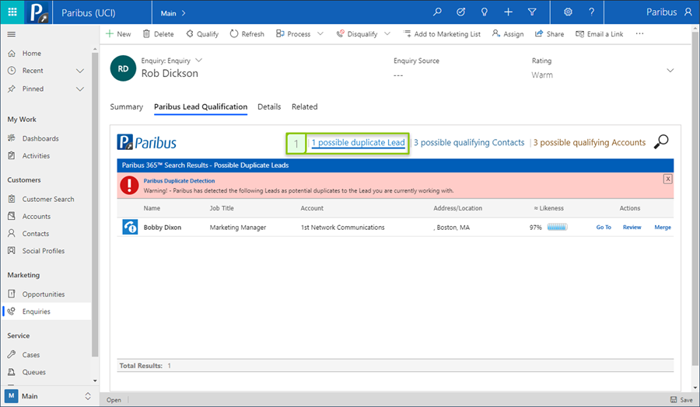Open help question mark icon
This screenshot has height=407, width=700.
(x=592, y=12)
